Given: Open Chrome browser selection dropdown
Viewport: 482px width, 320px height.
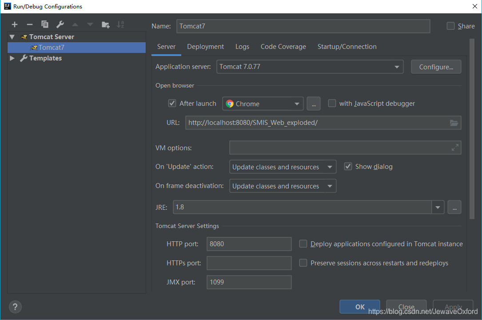Looking at the screenshot, I should pos(263,104).
